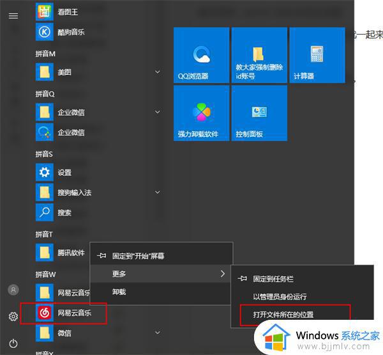This screenshot has height=355, width=383.
Task: Click the power button in left sidebar
Action: coord(13,343)
